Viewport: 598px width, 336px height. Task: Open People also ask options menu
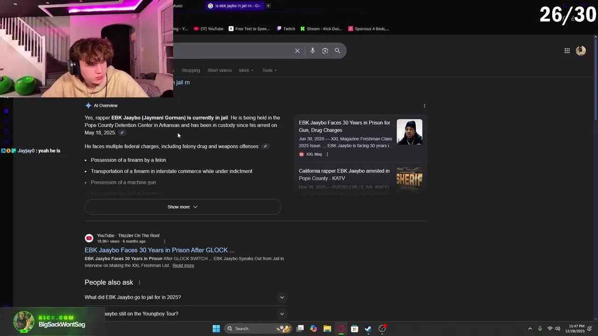pos(139,283)
